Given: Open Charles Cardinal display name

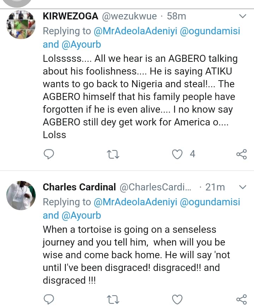Looking at the screenshot, I should (x=79, y=187).
